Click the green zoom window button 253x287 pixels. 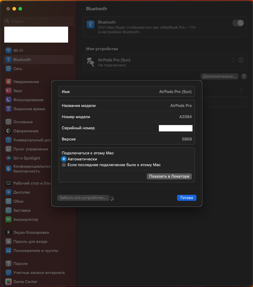click(x=20, y=8)
